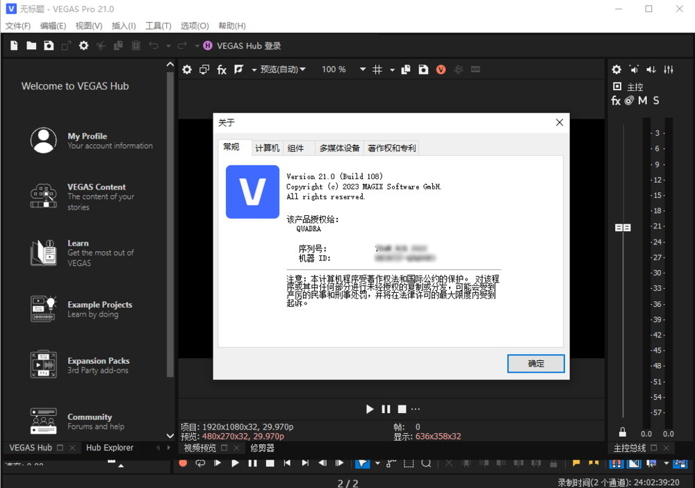The image size is (695, 488).
Task: Open the Preview (Auto) quality dropdown
Action: 283,69
